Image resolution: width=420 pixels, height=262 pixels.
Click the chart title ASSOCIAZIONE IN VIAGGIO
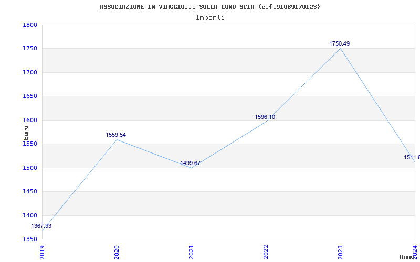pos(210,7)
